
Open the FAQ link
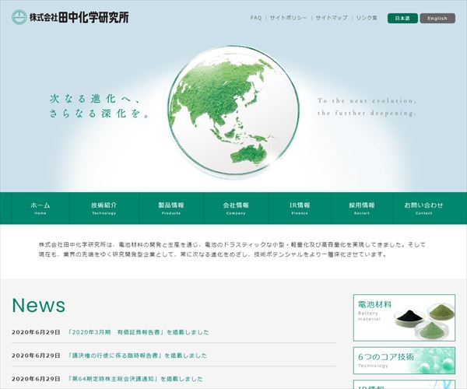click(256, 18)
